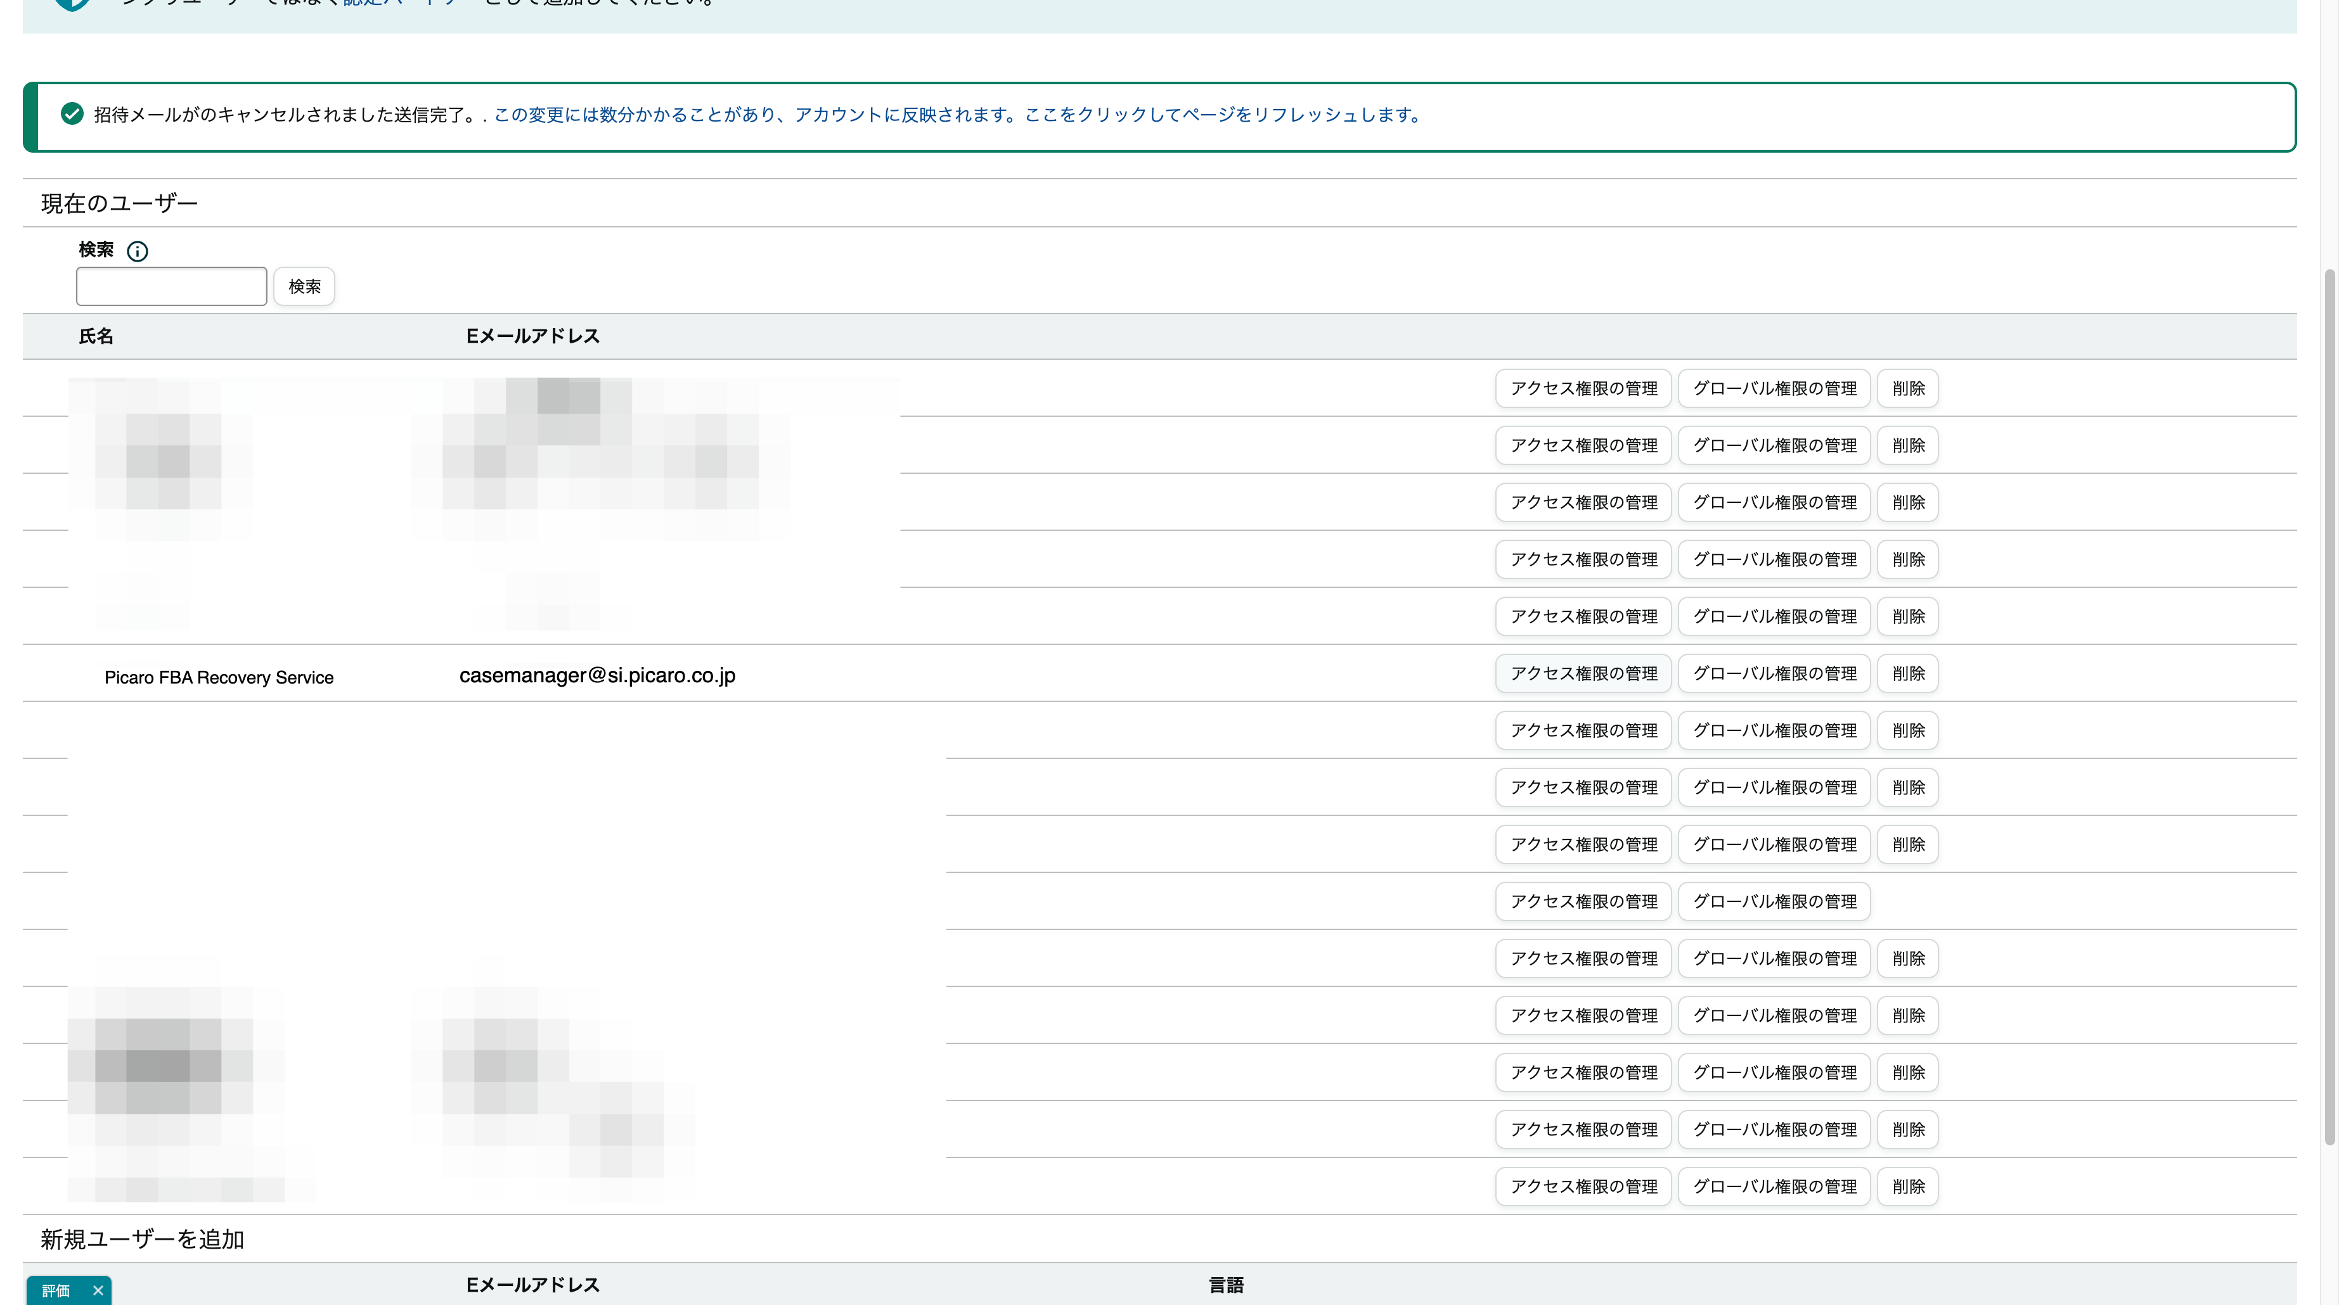Close the 評価 feedback tab with X
This screenshot has width=2339, height=1305.
(x=98, y=1290)
